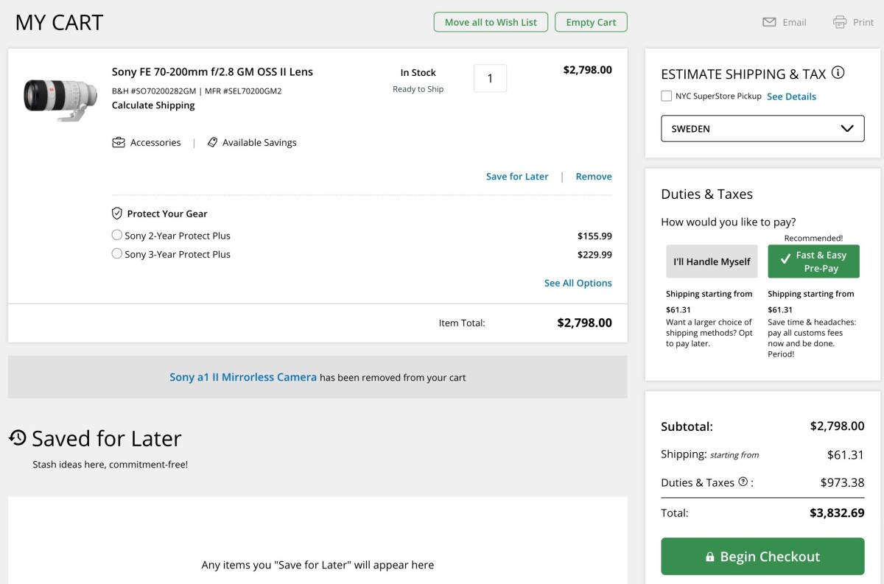
Task: Choose Fast & Easy Pre-Pay option
Action: tap(813, 261)
